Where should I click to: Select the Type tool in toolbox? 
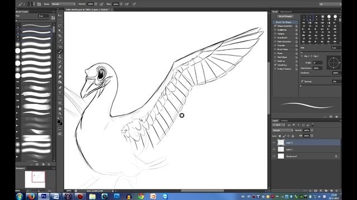tap(60, 93)
